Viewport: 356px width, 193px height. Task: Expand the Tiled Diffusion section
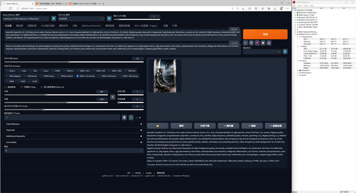pyautogui.click(x=74, y=124)
